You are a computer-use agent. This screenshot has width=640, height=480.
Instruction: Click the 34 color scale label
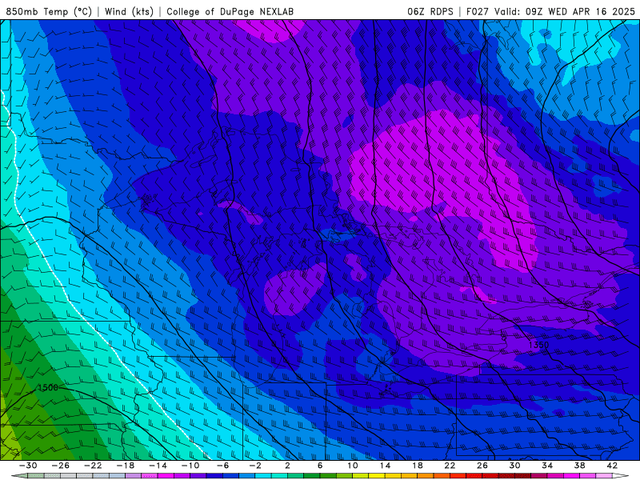pos(547,466)
